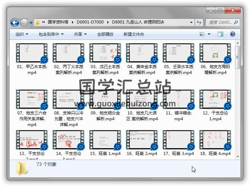Viewport: 250px width, 187px height.
Task: Open the 包含到库中 menu
Action: pos(51,34)
